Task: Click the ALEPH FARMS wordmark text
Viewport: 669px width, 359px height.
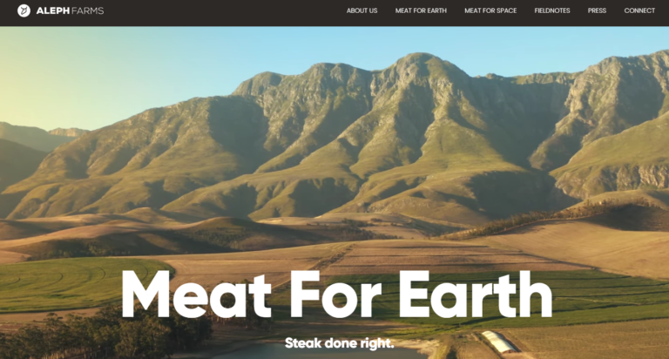Action: [70, 10]
